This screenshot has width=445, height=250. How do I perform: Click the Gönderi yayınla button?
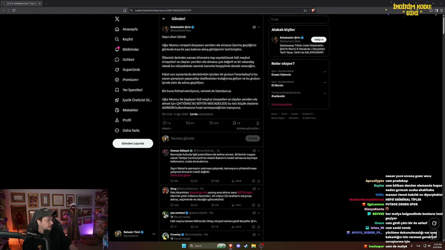pos(133,143)
